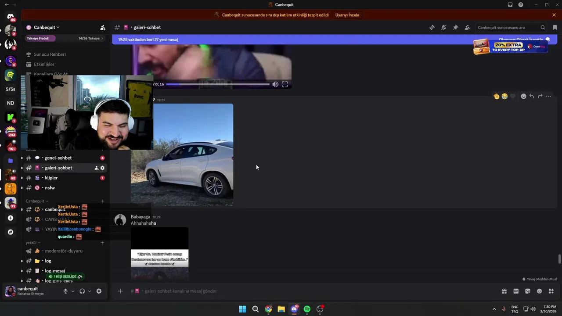Click create invite icon on galeri-sohbet
Screen dimensions: 562x316
coord(97,168)
